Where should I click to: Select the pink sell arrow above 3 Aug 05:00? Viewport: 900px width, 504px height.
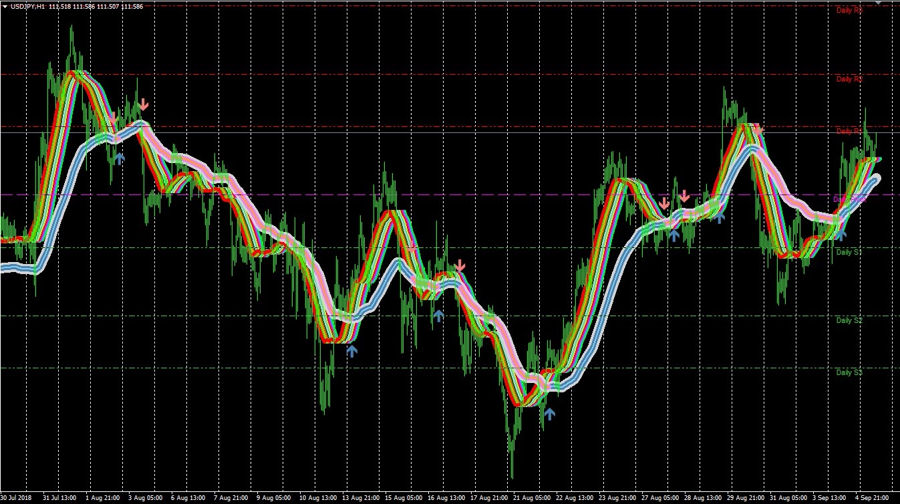click(x=144, y=104)
